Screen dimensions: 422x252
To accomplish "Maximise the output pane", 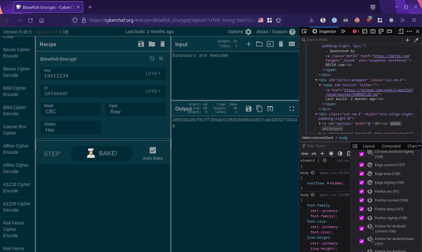I will pos(292,109).
